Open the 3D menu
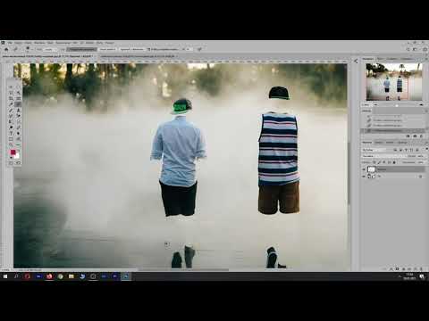This screenshot has width=429, height=321. pyautogui.click(x=81, y=43)
